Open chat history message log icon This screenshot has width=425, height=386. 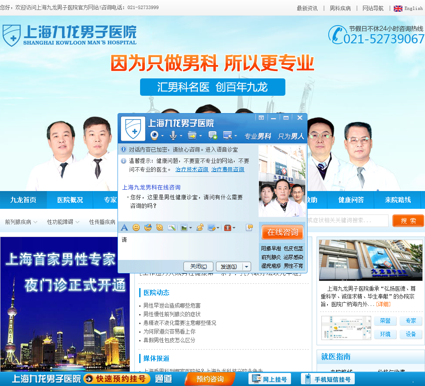pyautogui.click(x=249, y=227)
